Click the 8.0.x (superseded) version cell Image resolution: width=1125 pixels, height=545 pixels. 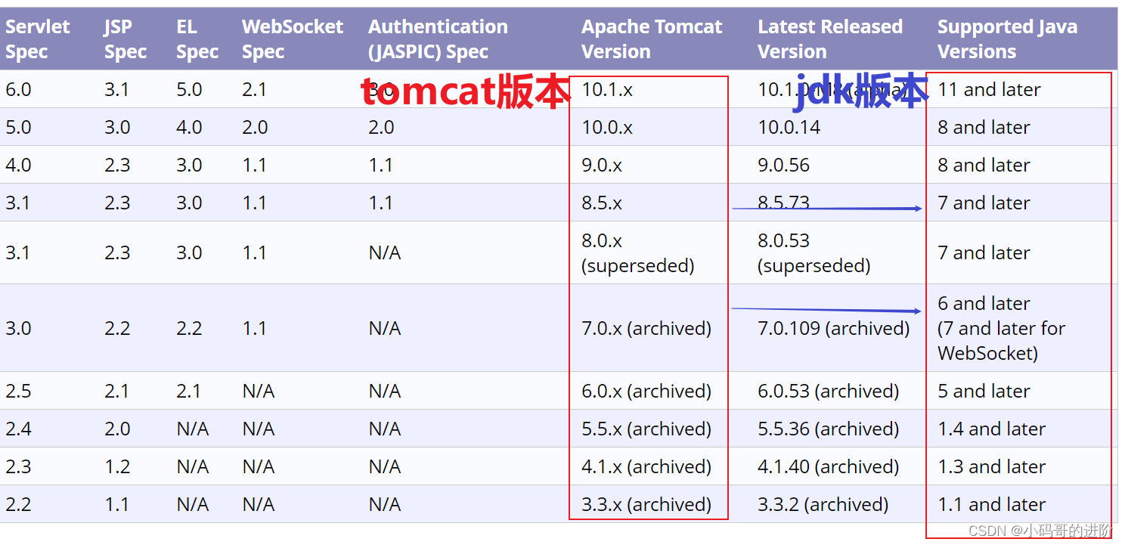[637, 253]
